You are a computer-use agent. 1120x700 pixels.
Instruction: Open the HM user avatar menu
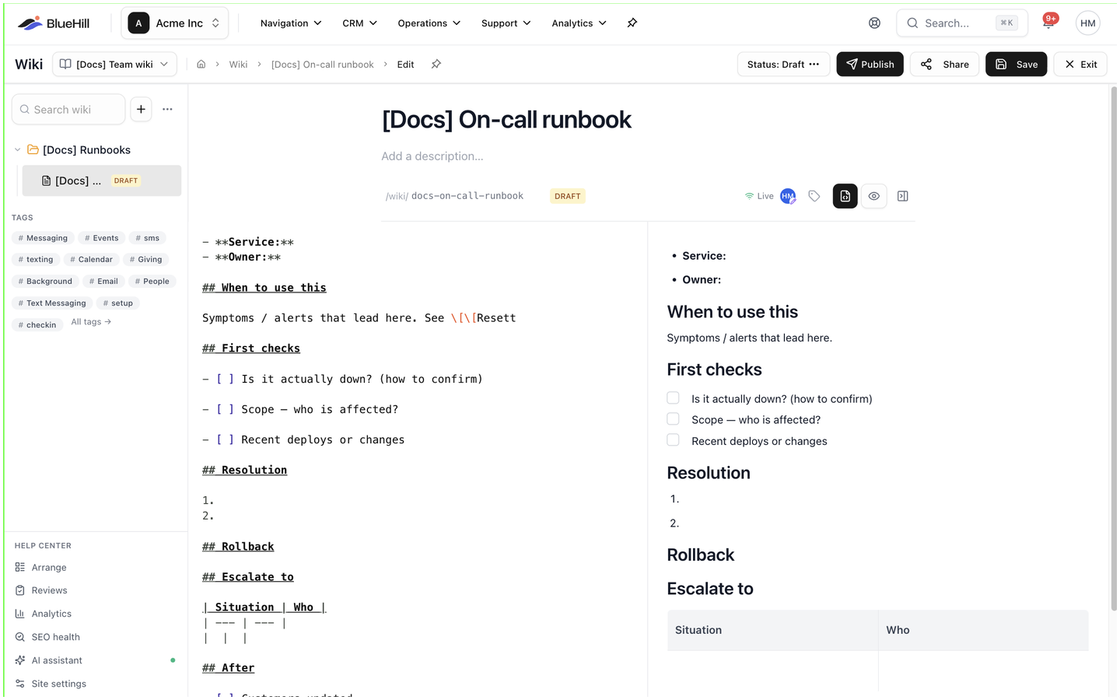1087,23
